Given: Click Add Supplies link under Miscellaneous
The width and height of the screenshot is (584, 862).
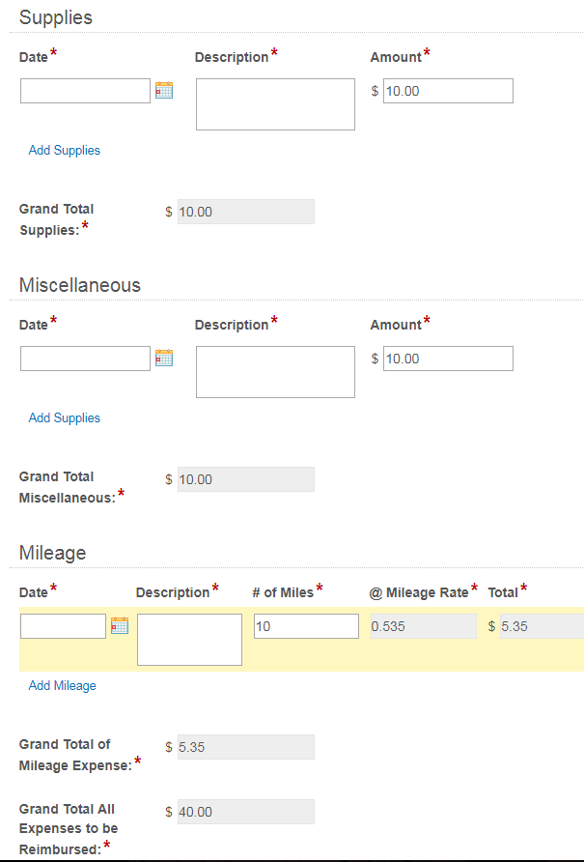Looking at the screenshot, I should [65, 417].
